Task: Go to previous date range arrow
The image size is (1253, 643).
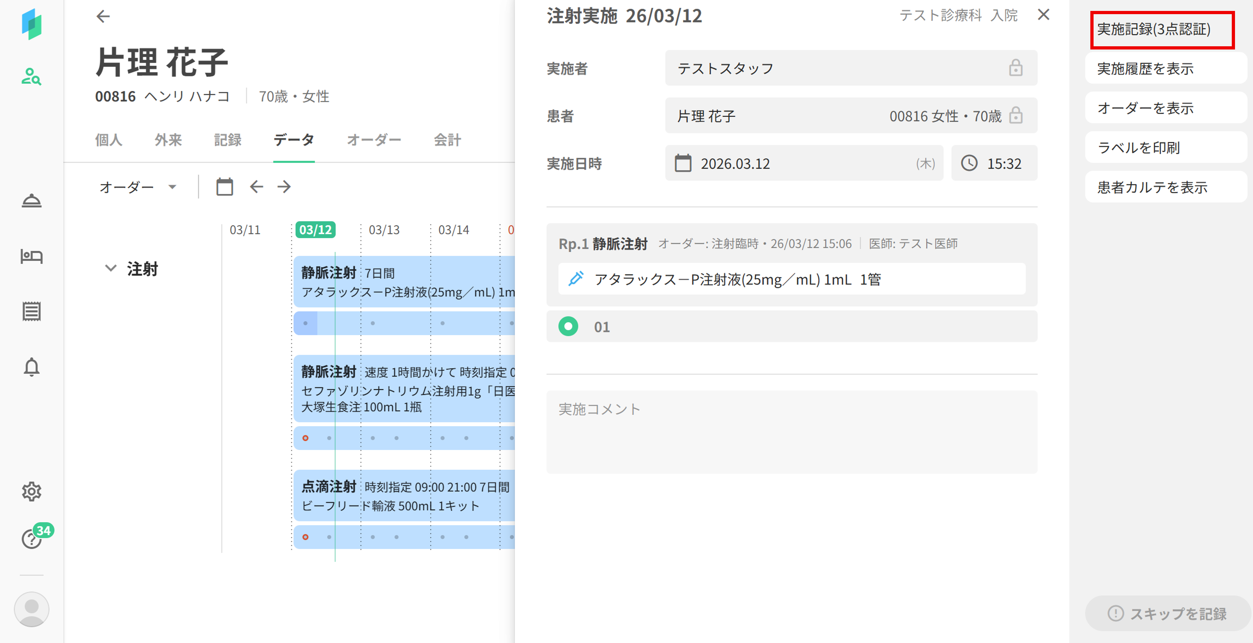Action: point(256,187)
